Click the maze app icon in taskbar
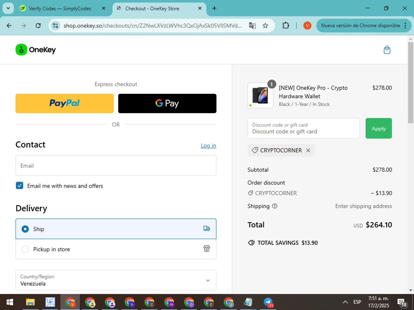This screenshot has height=310, width=414. tap(50, 302)
